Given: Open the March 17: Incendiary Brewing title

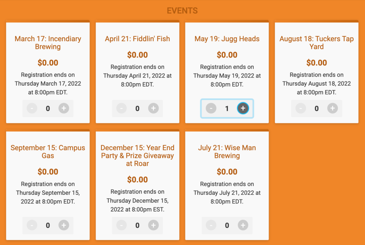Looking at the screenshot, I should [48, 43].
